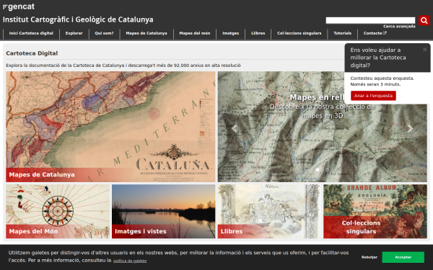Screen dimensions: 433x270
Task: Click the Cartoteca Digital heading
Action: pyautogui.click(x=32, y=53)
